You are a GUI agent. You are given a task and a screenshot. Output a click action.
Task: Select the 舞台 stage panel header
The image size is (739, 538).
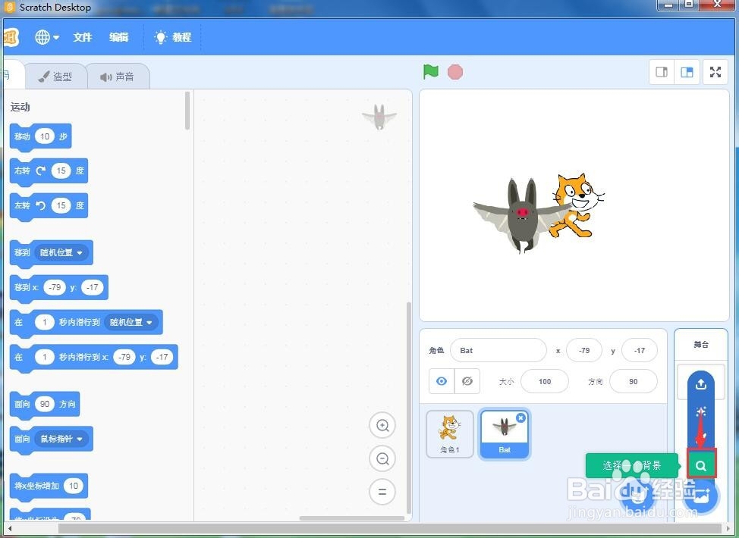701,345
